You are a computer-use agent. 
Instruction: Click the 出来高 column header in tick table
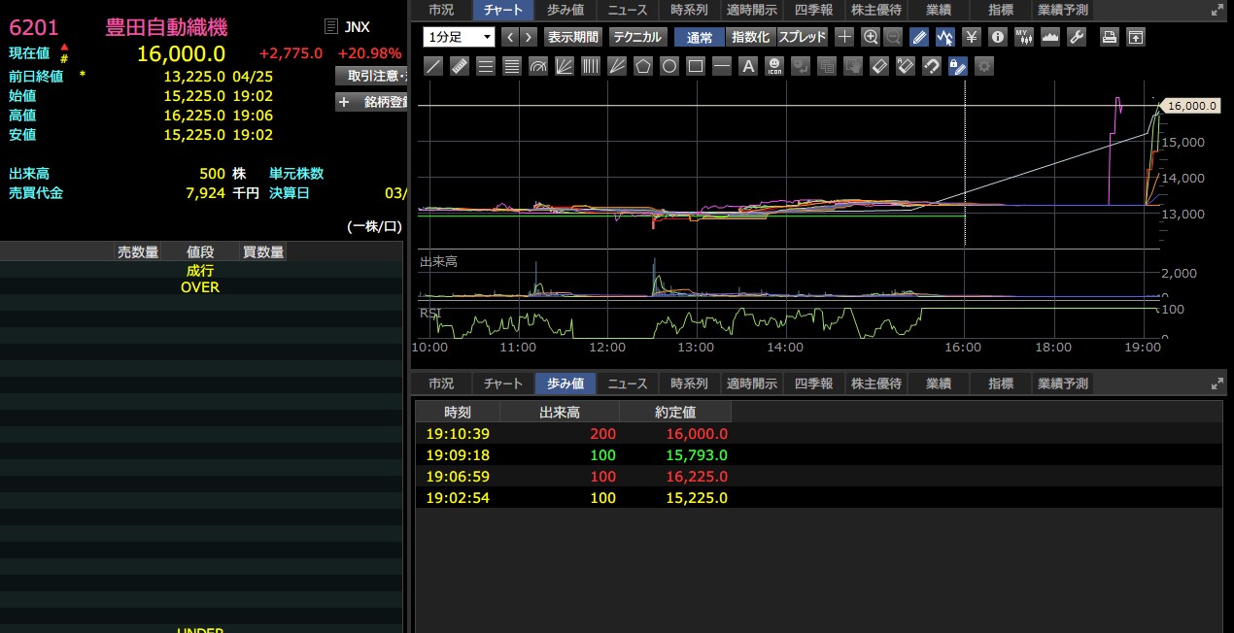[x=560, y=412]
